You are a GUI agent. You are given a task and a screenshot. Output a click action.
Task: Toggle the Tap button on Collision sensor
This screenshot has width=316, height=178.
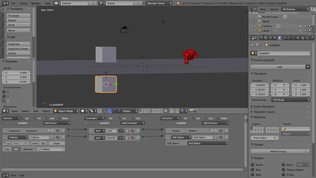point(43,143)
